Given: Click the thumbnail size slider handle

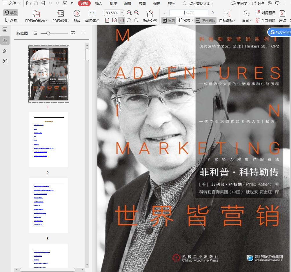Looking at the screenshot, I should (48, 33).
